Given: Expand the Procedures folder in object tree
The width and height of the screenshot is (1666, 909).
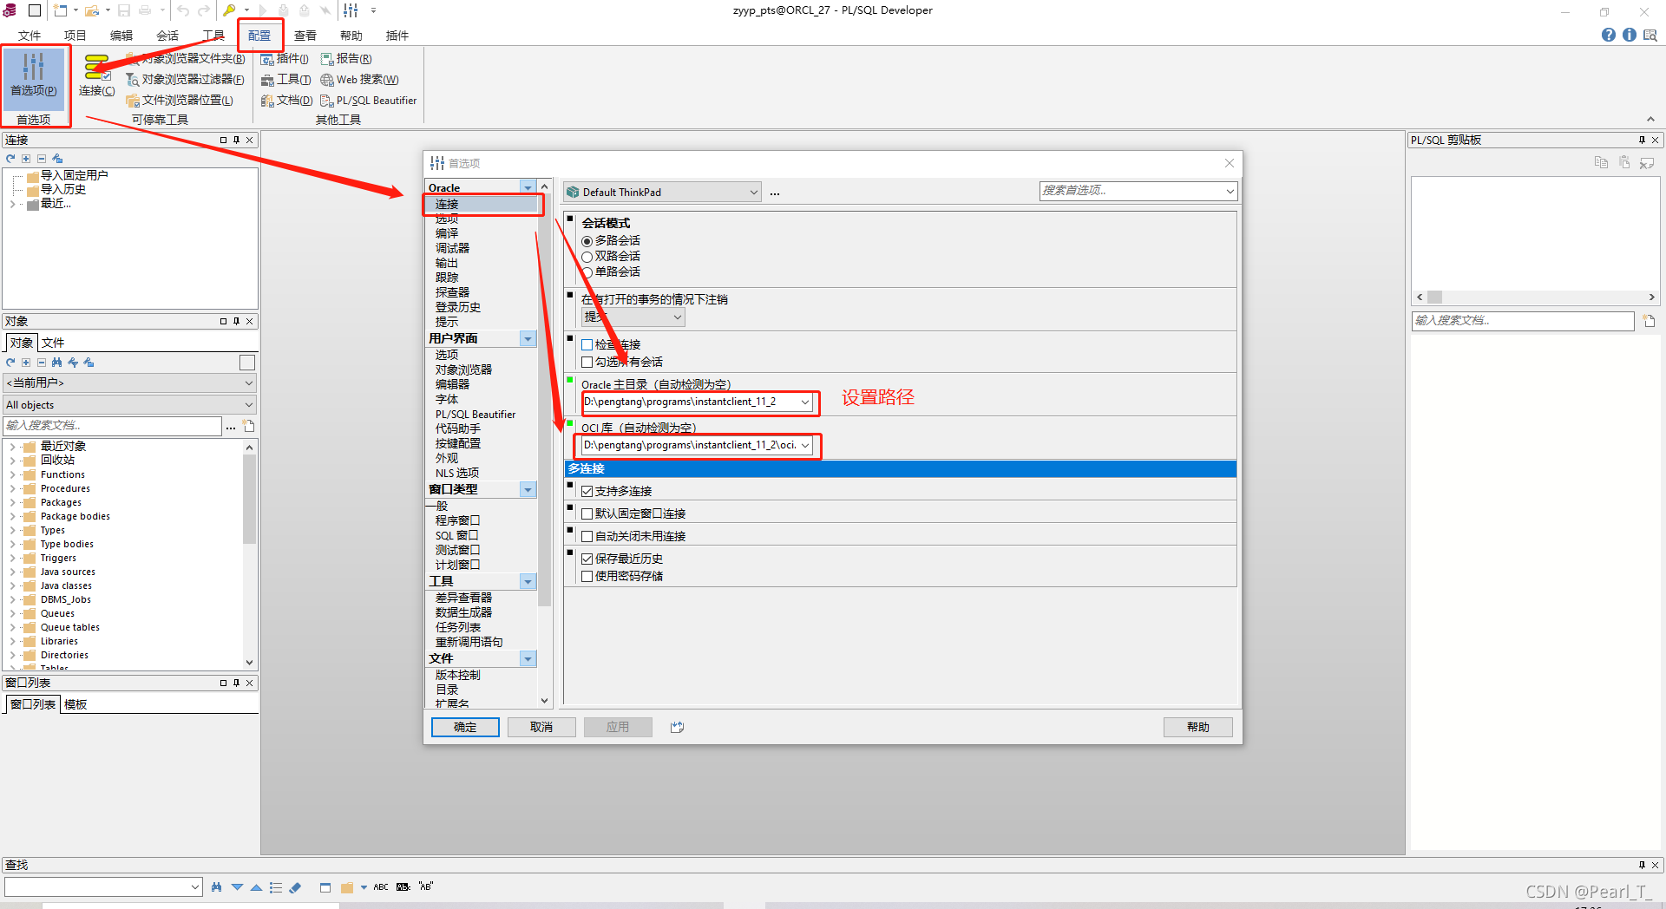Looking at the screenshot, I should click(x=12, y=488).
